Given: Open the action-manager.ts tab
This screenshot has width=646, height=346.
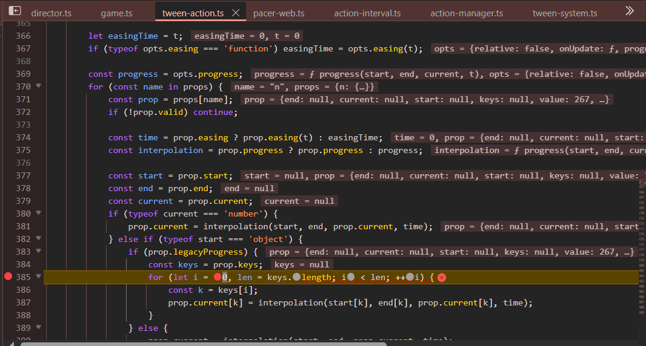Looking at the screenshot, I should pos(467,13).
